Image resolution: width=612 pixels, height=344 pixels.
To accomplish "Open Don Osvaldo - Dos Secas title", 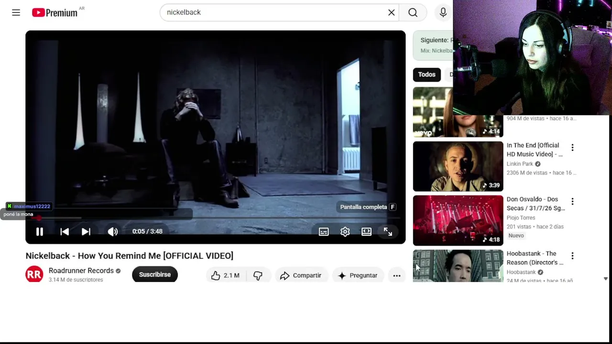I will pyautogui.click(x=535, y=204).
